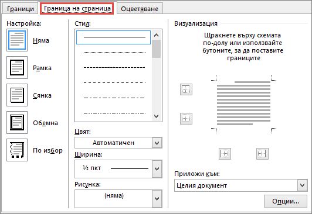This screenshot has height=214, width=312.
Task: Open the Граница на страница tab
Action: tap(77, 9)
